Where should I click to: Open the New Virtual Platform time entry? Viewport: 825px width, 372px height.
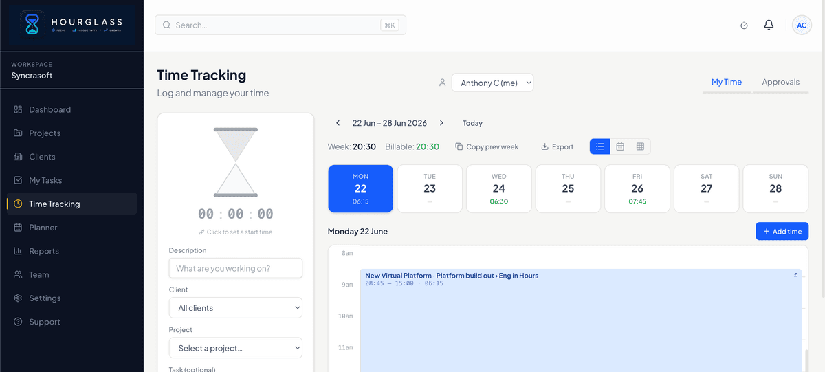tap(581, 320)
